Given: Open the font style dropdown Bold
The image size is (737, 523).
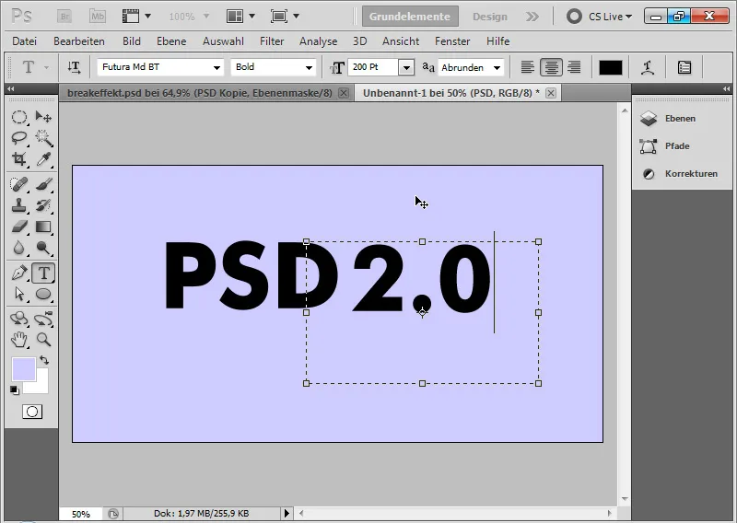Looking at the screenshot, I should click(x=309, y=67).
